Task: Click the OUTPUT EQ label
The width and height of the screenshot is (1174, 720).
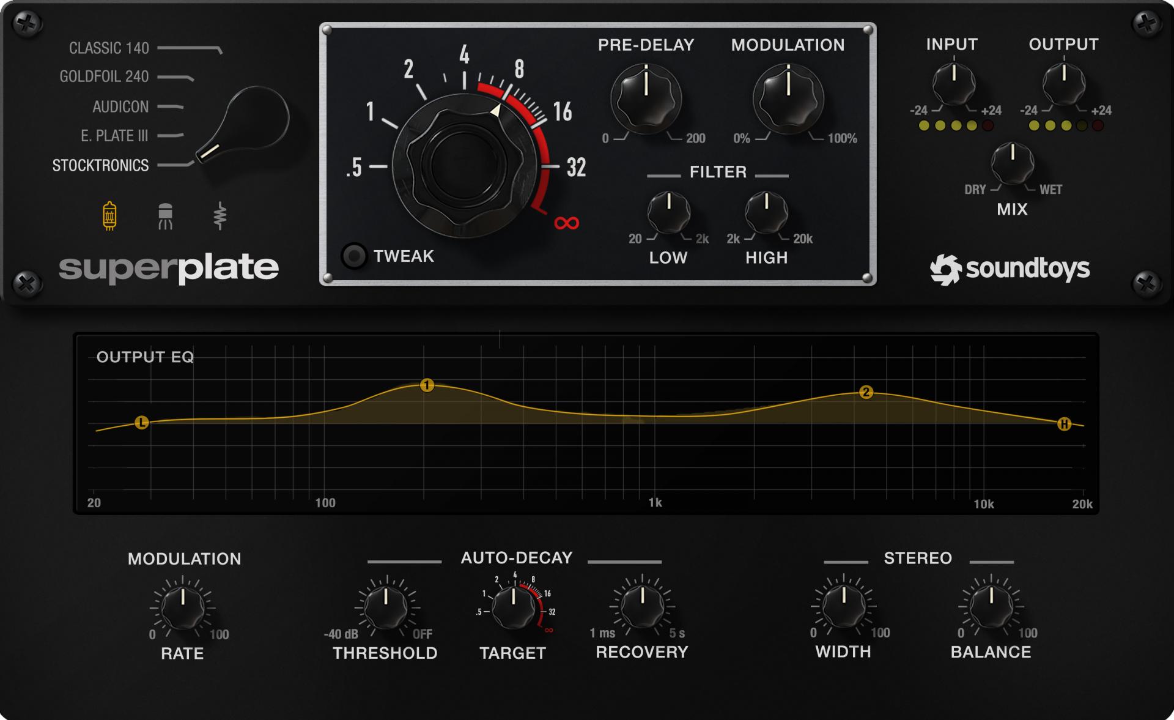Action: click(x=145, y=357)
